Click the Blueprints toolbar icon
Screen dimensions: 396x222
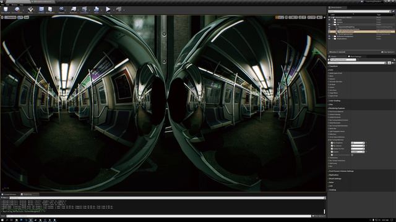tap(74, 10)
